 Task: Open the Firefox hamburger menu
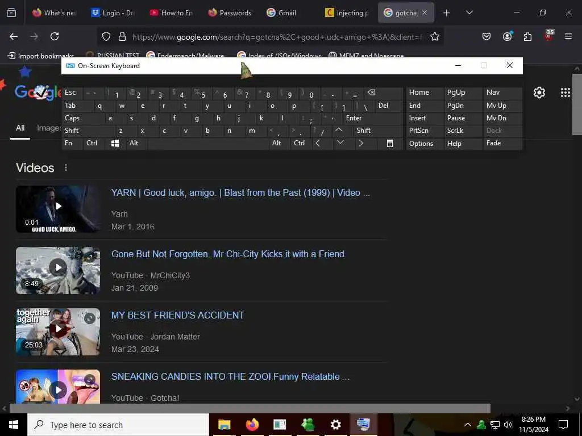(x=568, y=36)
